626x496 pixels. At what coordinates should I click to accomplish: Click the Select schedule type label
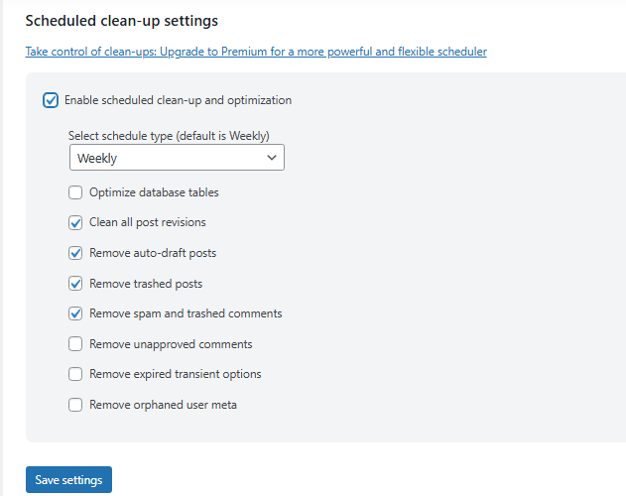(169, 136)
